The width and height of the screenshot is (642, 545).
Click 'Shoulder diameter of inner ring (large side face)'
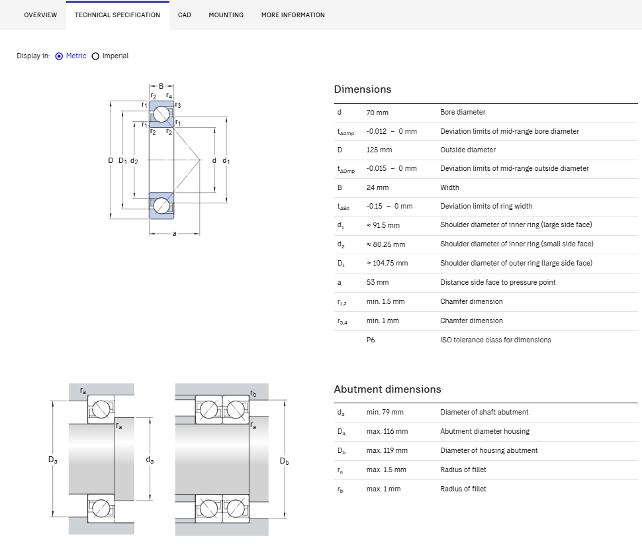click(516, 225)
